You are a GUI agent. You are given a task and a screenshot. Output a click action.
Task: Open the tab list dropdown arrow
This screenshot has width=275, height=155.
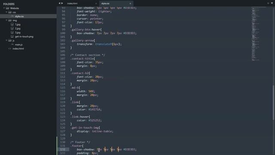tap(272, 3)
